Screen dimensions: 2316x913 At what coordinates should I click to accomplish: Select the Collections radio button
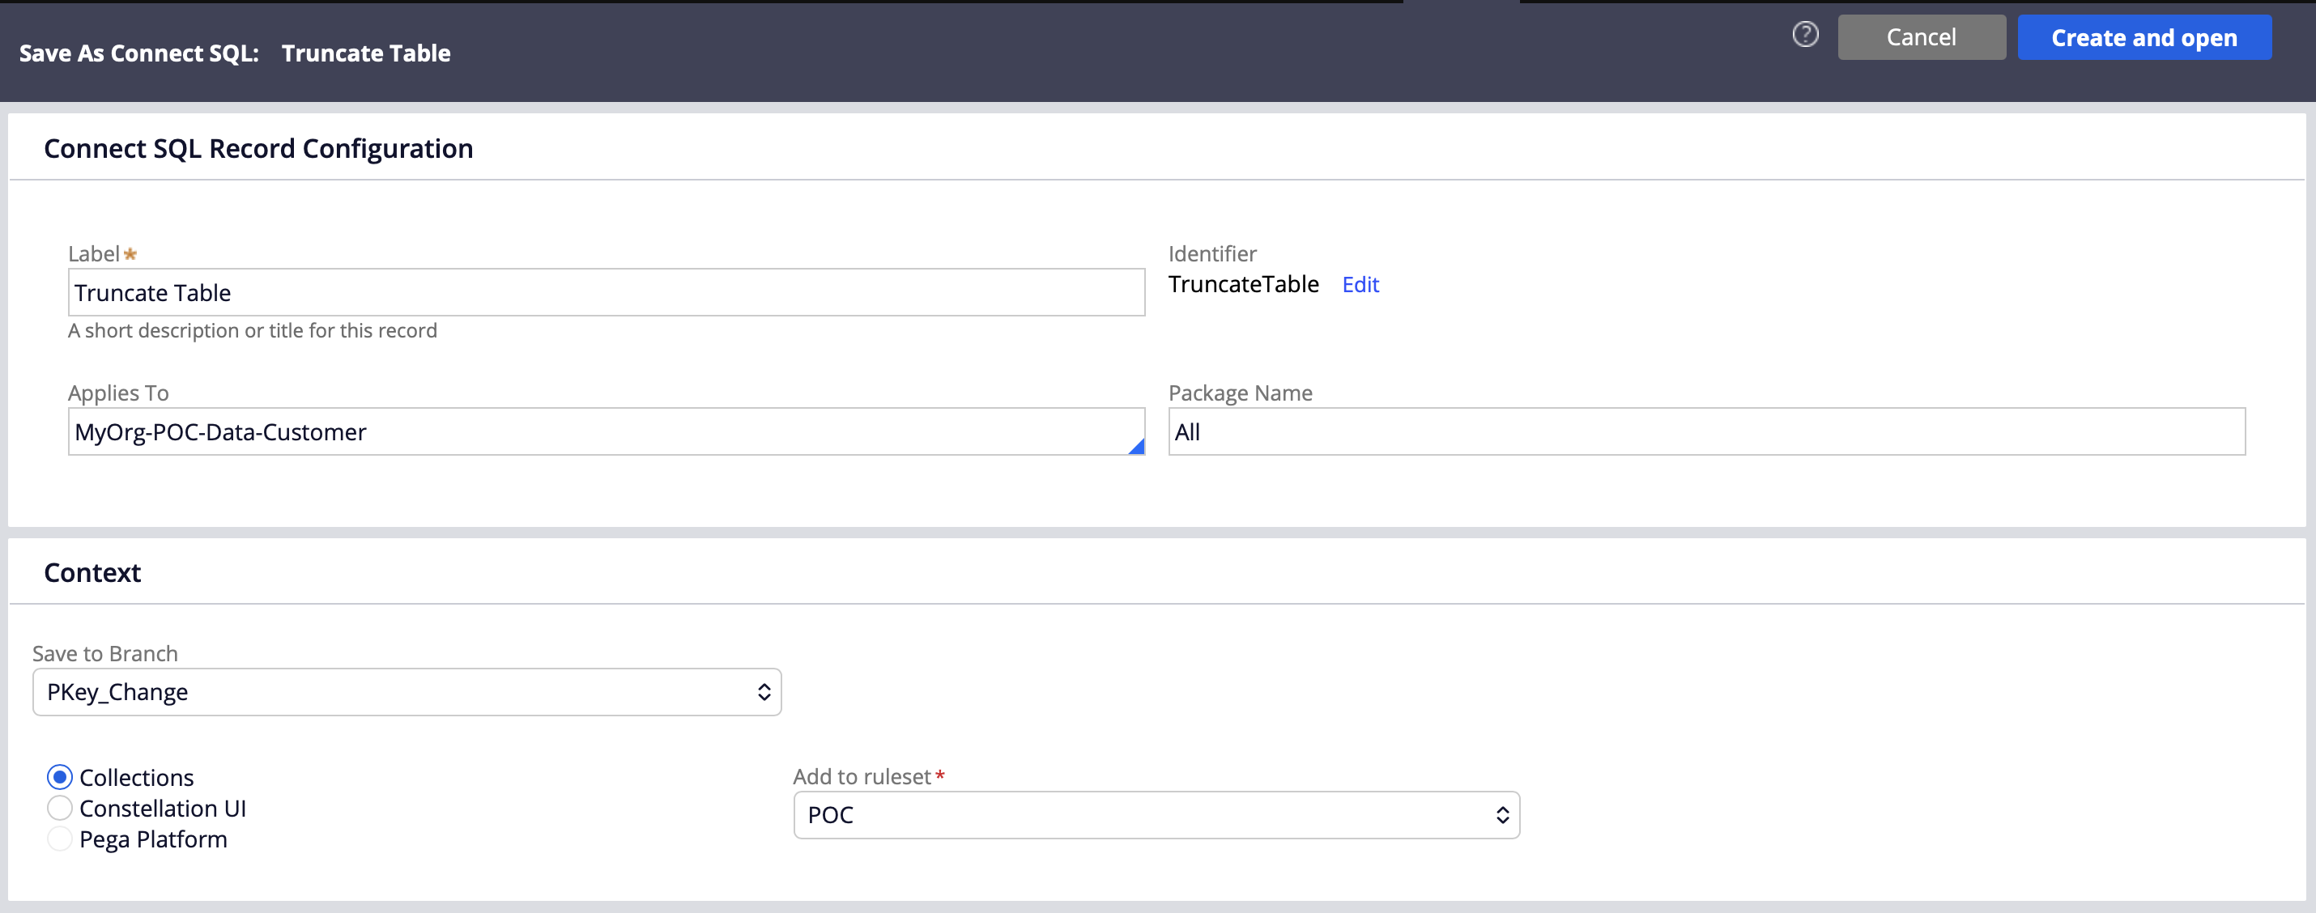[59, 776]
